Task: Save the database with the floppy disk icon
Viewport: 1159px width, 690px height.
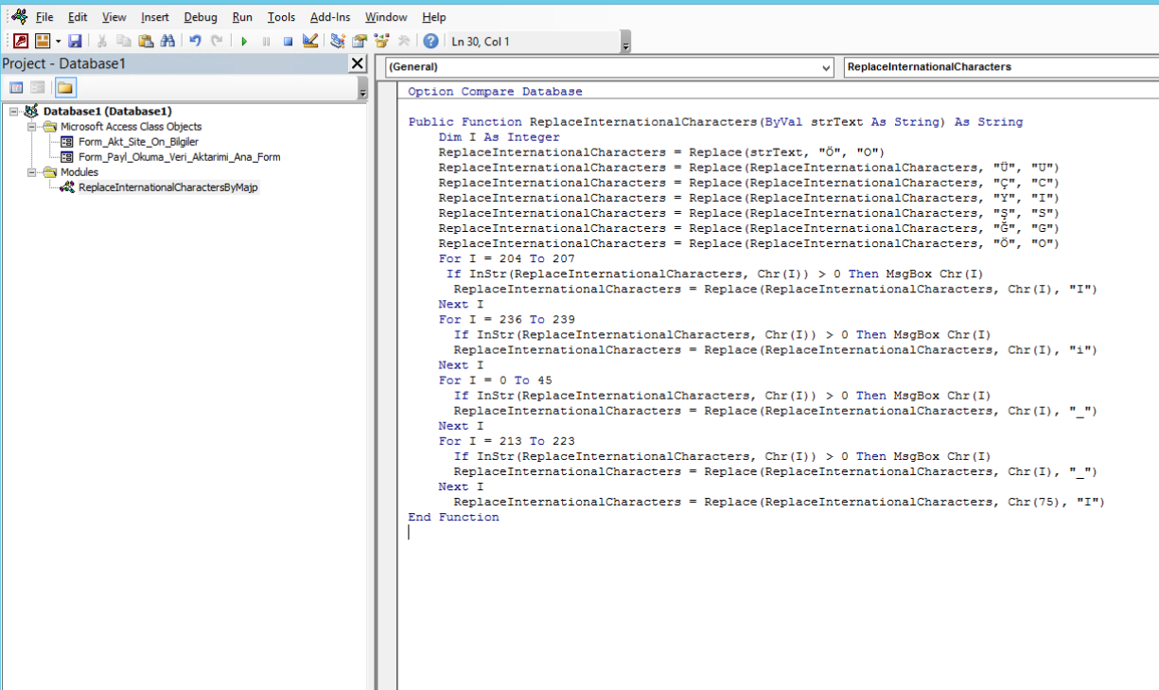Action: [75, 41]
